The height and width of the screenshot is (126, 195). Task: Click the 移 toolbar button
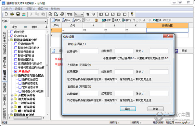point(94,14)
